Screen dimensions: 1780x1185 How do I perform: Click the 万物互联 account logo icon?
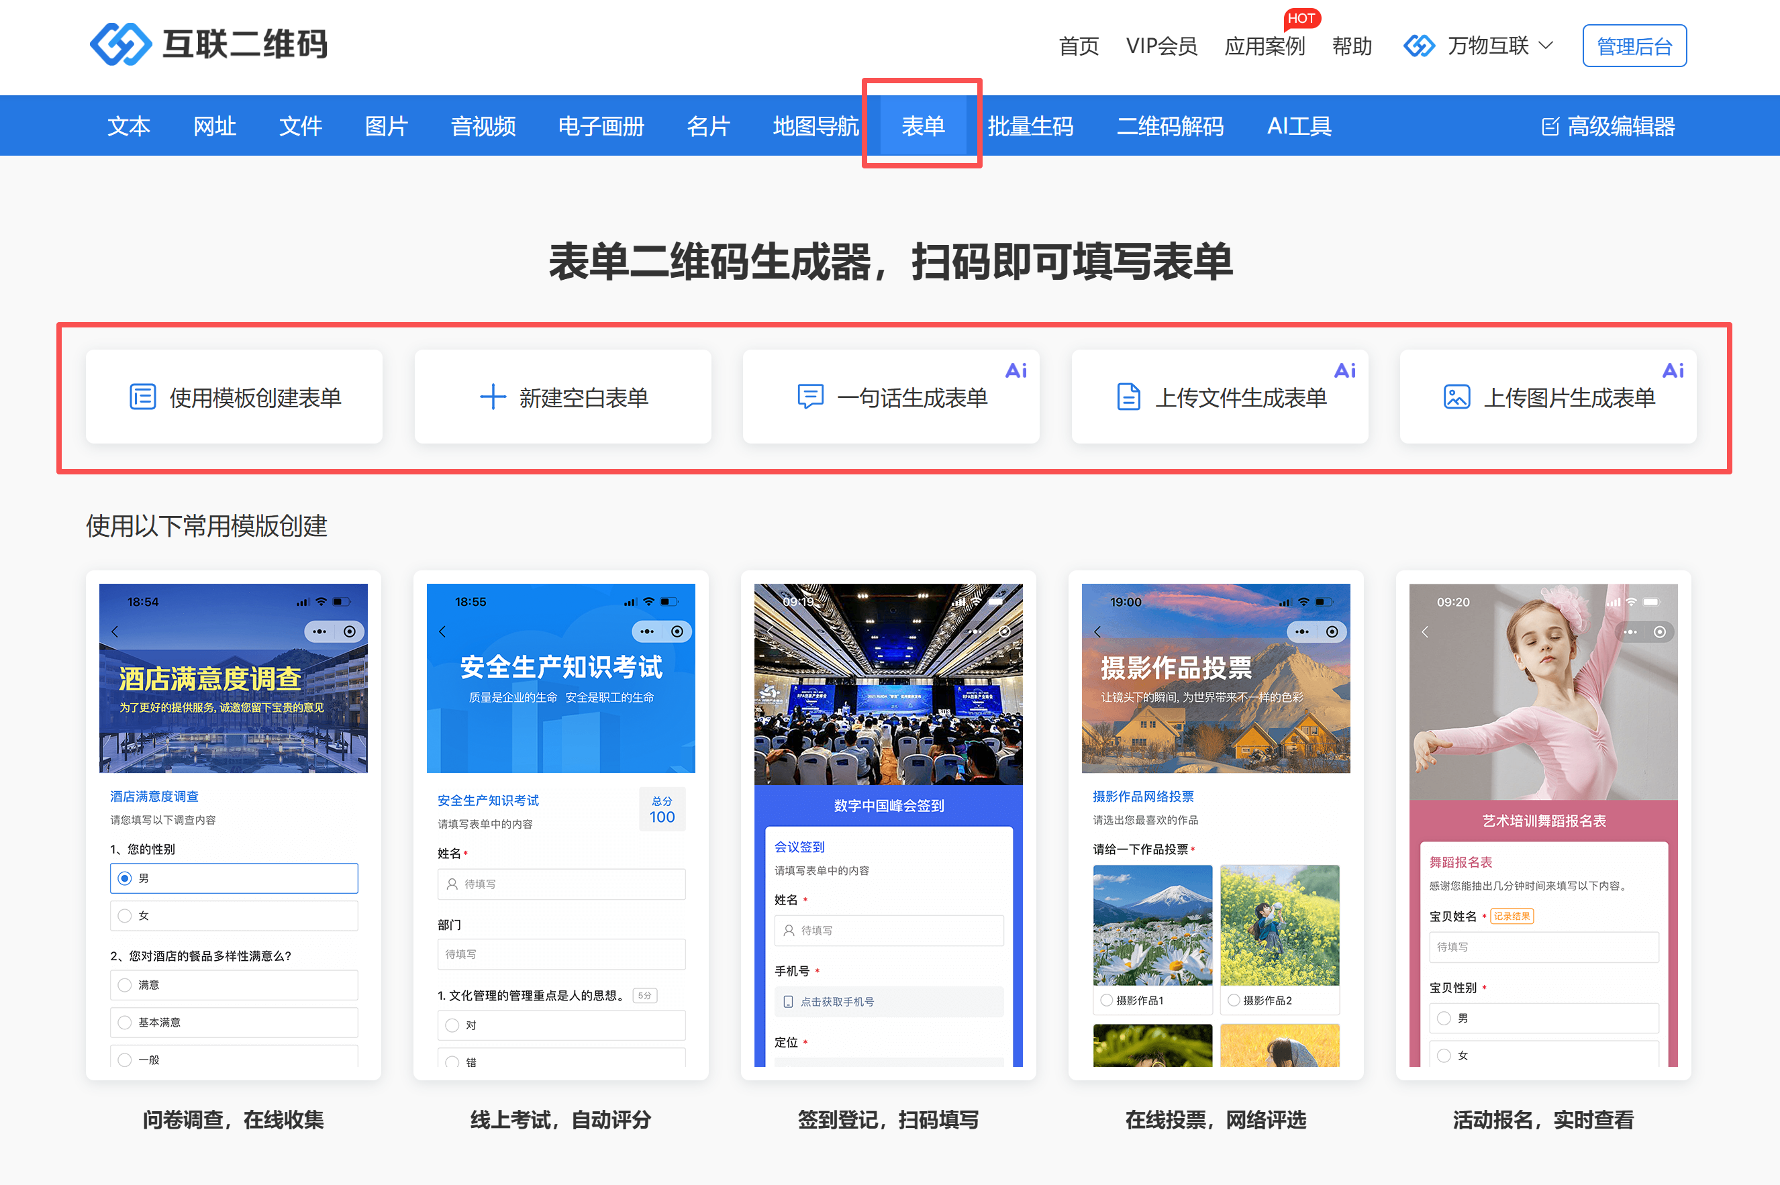tap(1419, 46)
